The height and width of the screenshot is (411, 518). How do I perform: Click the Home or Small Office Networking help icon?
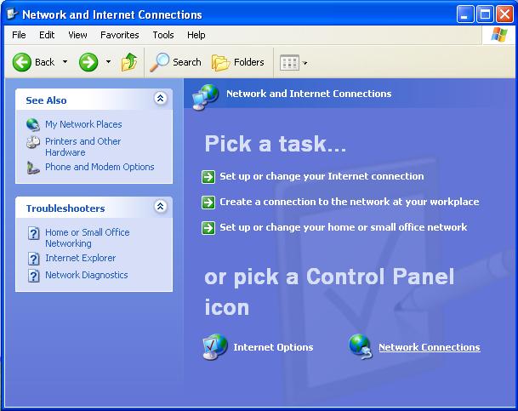tap(33, 233)
